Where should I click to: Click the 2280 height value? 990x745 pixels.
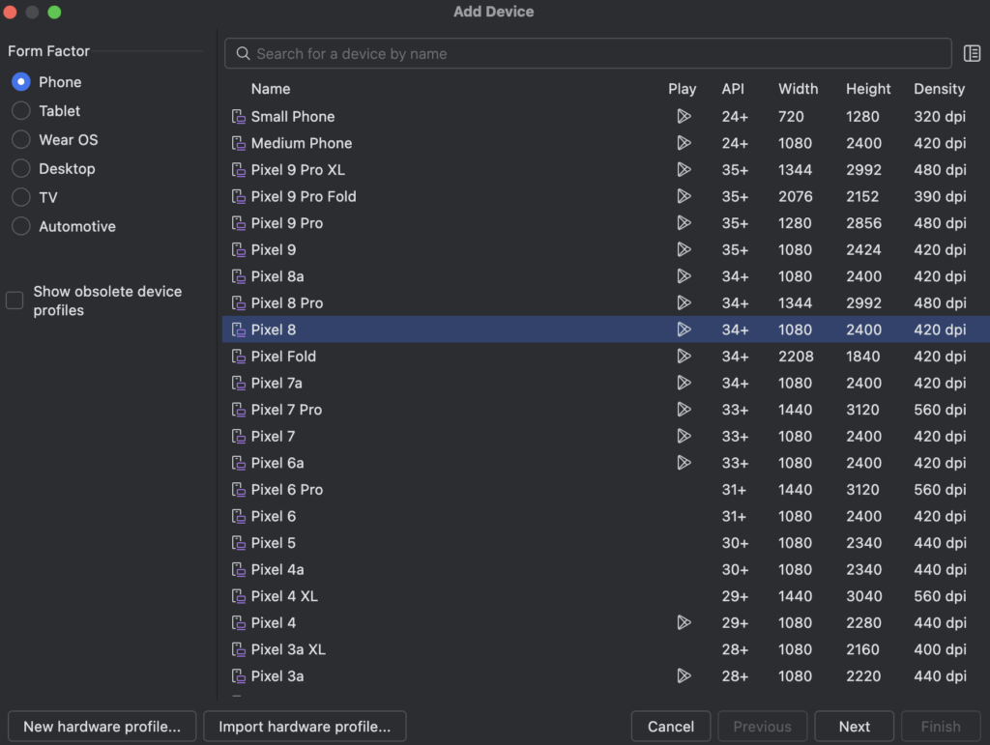point(863,622)
